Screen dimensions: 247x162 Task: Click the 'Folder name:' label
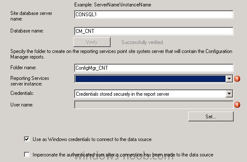(23, 68)
